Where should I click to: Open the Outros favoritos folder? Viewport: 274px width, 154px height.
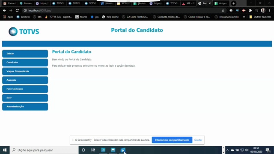tap(260, 17)
